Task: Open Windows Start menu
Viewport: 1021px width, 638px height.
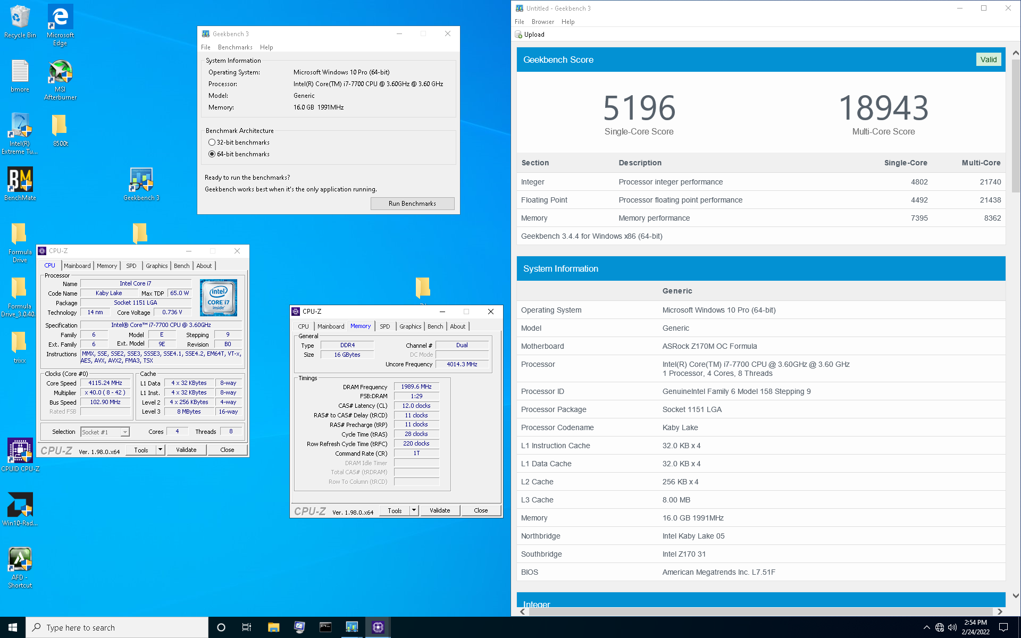Action: pos(13,627)
